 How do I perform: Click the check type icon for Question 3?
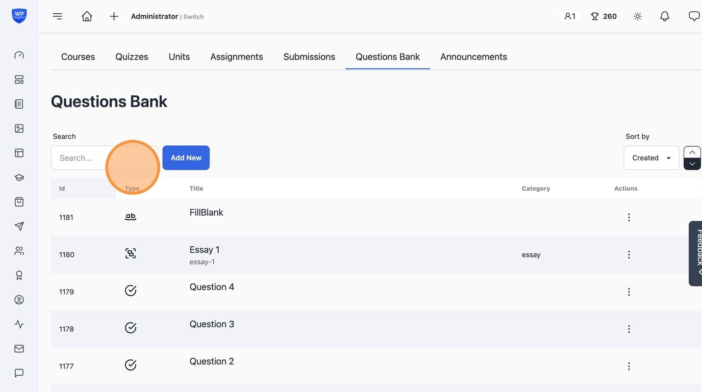(131, 328)
